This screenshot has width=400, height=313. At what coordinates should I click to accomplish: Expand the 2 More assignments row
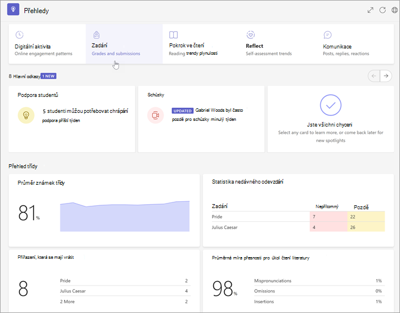click(125, 302)
